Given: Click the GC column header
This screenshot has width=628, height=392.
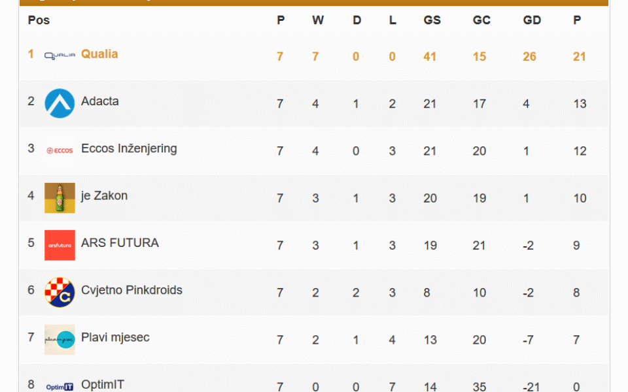Looking at the screenshot, I should (481, 20).
